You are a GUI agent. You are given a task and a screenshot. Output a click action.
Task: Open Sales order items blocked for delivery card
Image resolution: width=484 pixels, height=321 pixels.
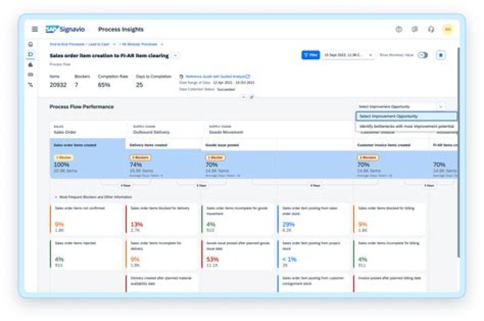tap(162, 219)
